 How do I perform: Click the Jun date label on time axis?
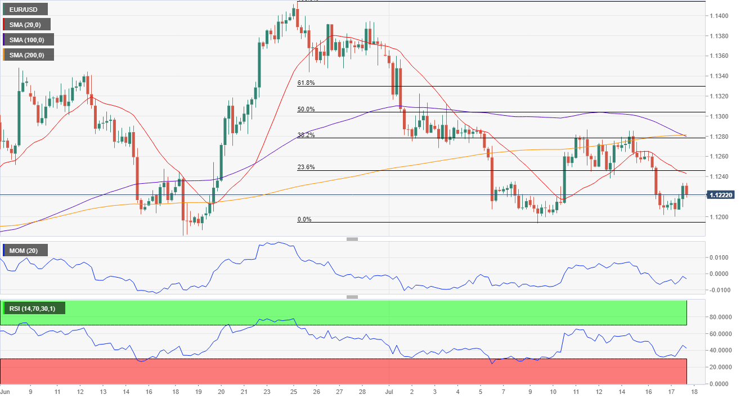(x=6, y=391)
